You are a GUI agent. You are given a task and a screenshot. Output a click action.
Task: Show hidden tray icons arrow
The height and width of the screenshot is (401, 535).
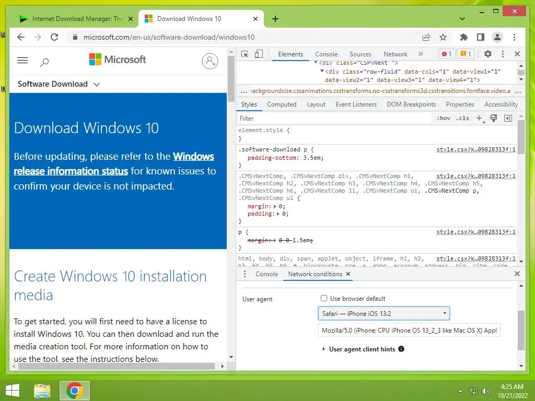click(460, 391)
